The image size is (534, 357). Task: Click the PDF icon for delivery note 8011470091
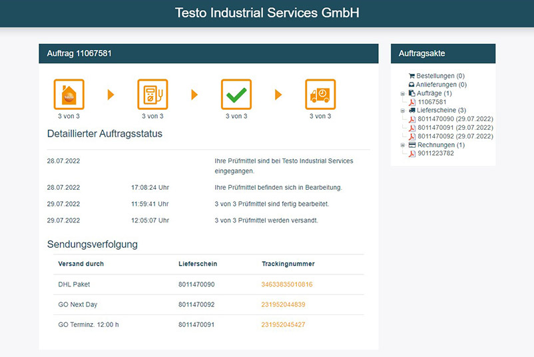click(412, 128)
